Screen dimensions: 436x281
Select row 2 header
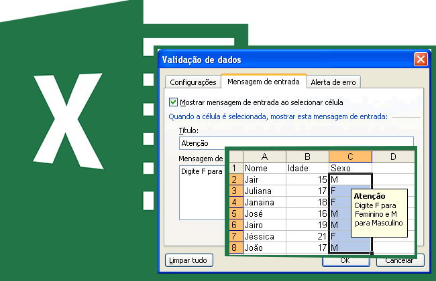pos(236,179)
